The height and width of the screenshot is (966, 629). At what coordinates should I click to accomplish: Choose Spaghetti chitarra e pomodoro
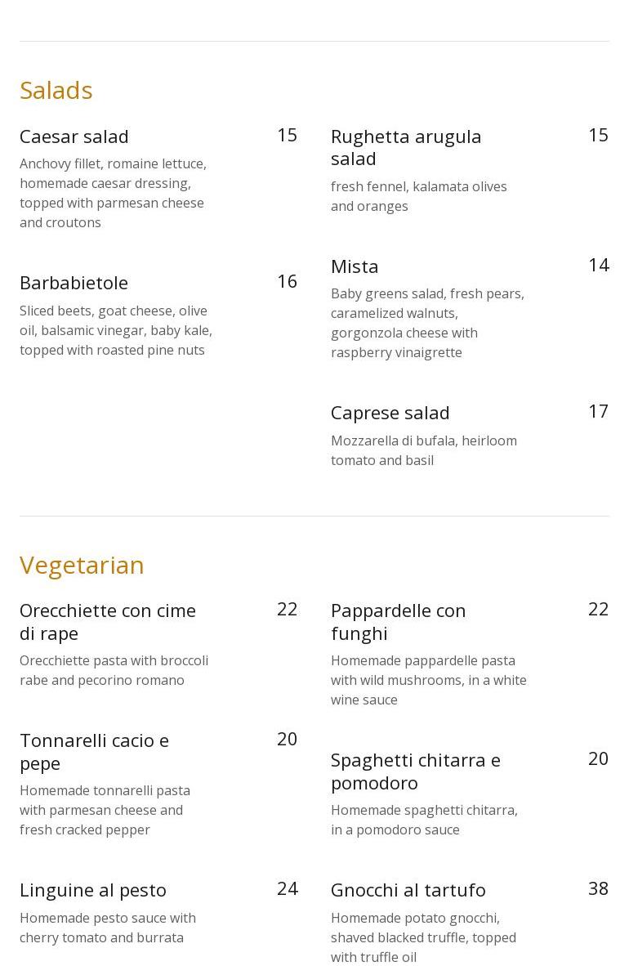pyautogui.click(x=415, y=771)
